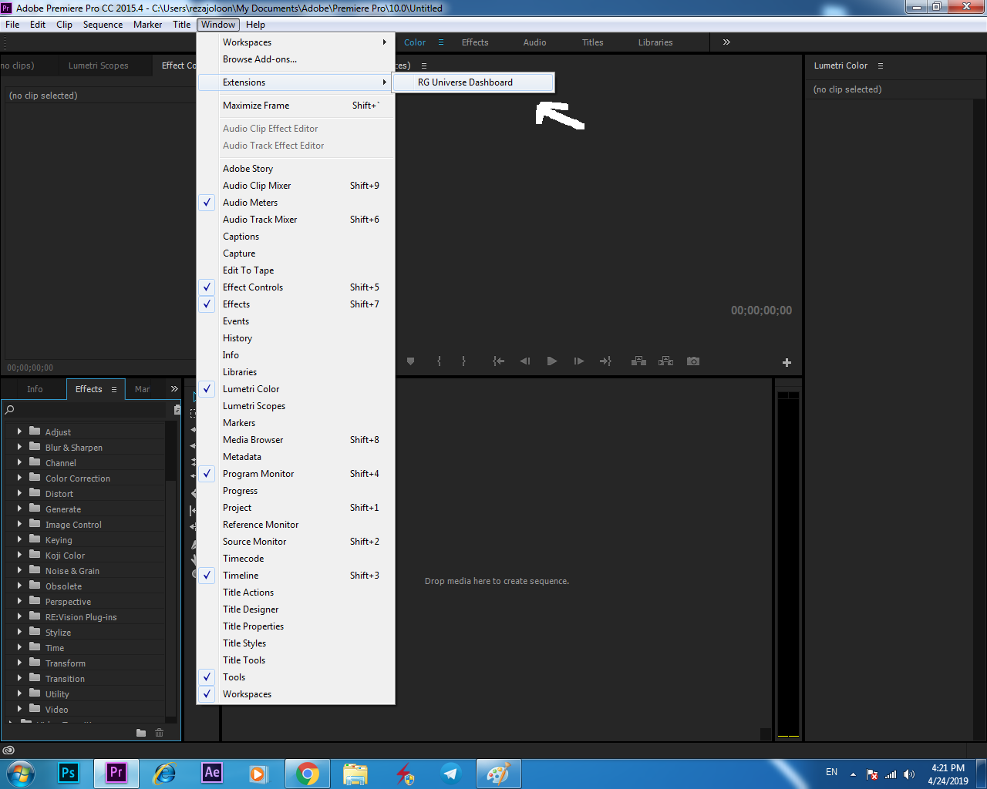Click the taskbar volume speaker icon
This screenshot has width=987, height=789.
(909, 774)
